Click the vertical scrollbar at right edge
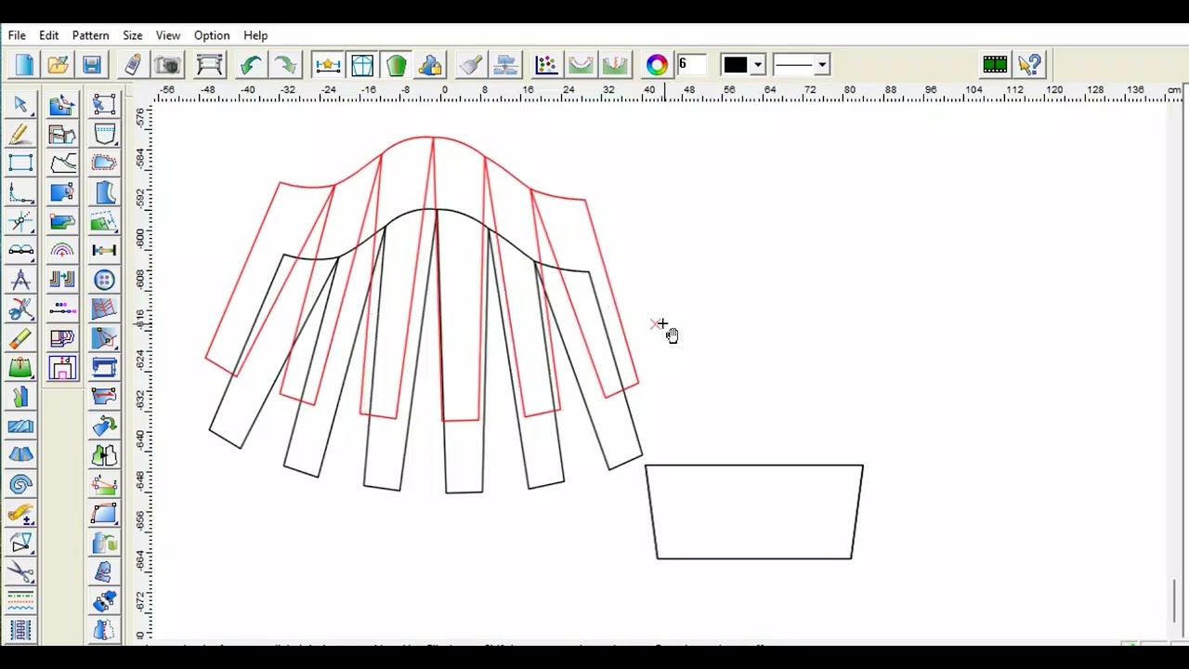 pyautogui.click(x=1175, y=600)
